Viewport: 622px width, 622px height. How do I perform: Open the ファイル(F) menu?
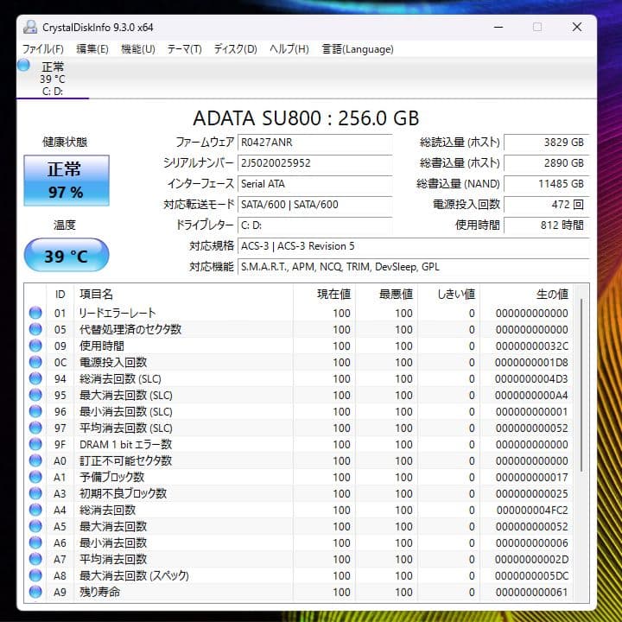(x=43, y=49)
